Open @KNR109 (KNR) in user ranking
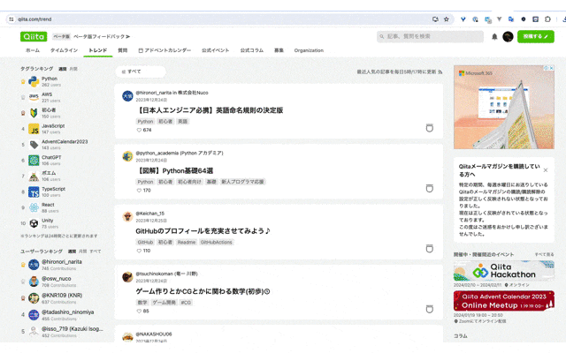The image size is (566, 353). coord(62,296)
